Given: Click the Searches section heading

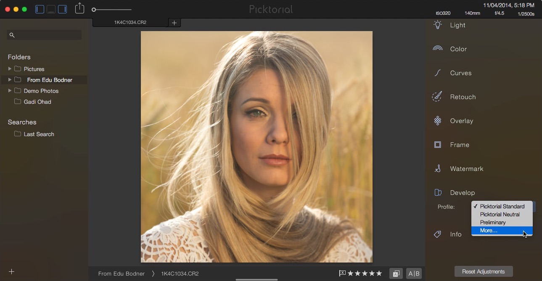Looking at the screenshot, I should [x=22, y=122].
